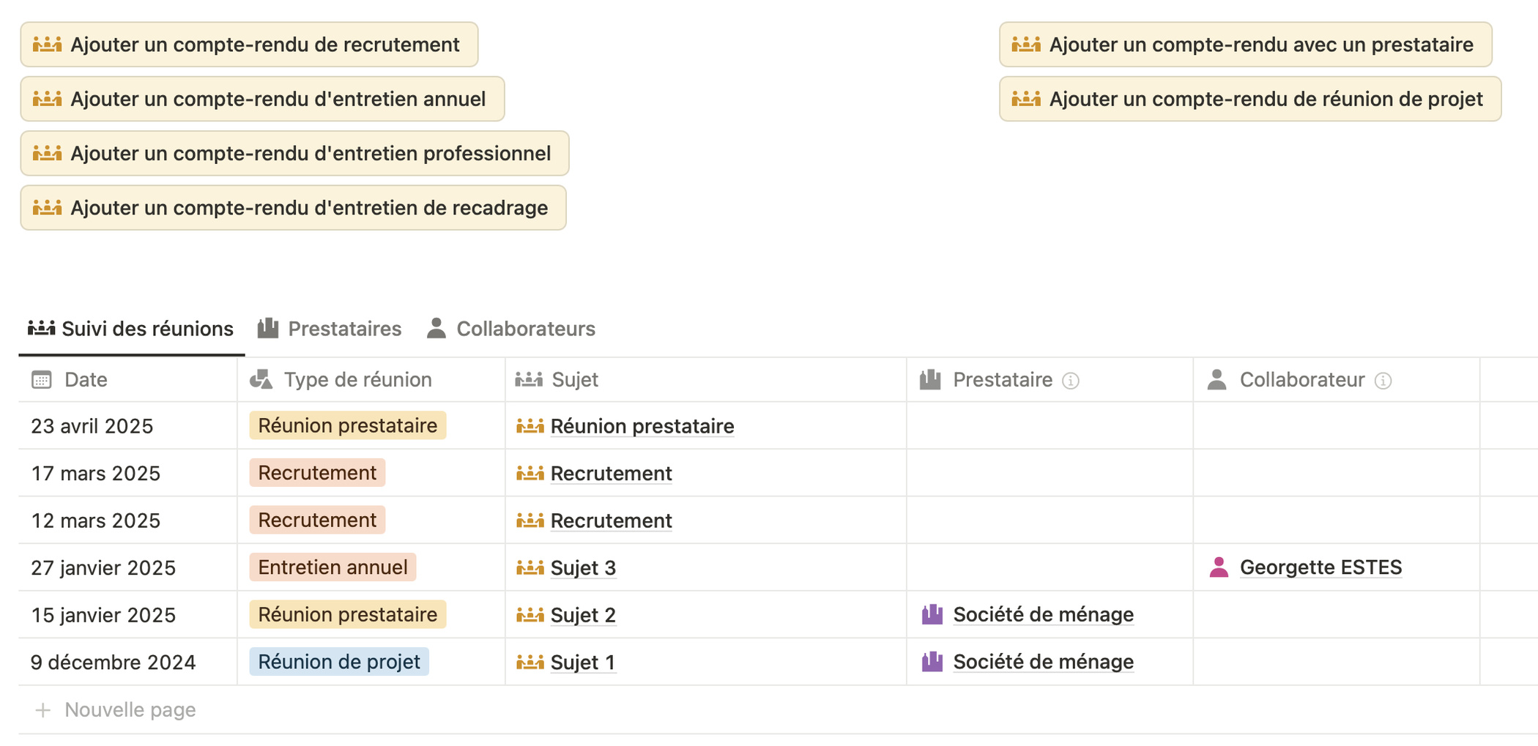Select the Entretien annuel tag
This screenshot has height=746, width=1538.
pos(332,567)
